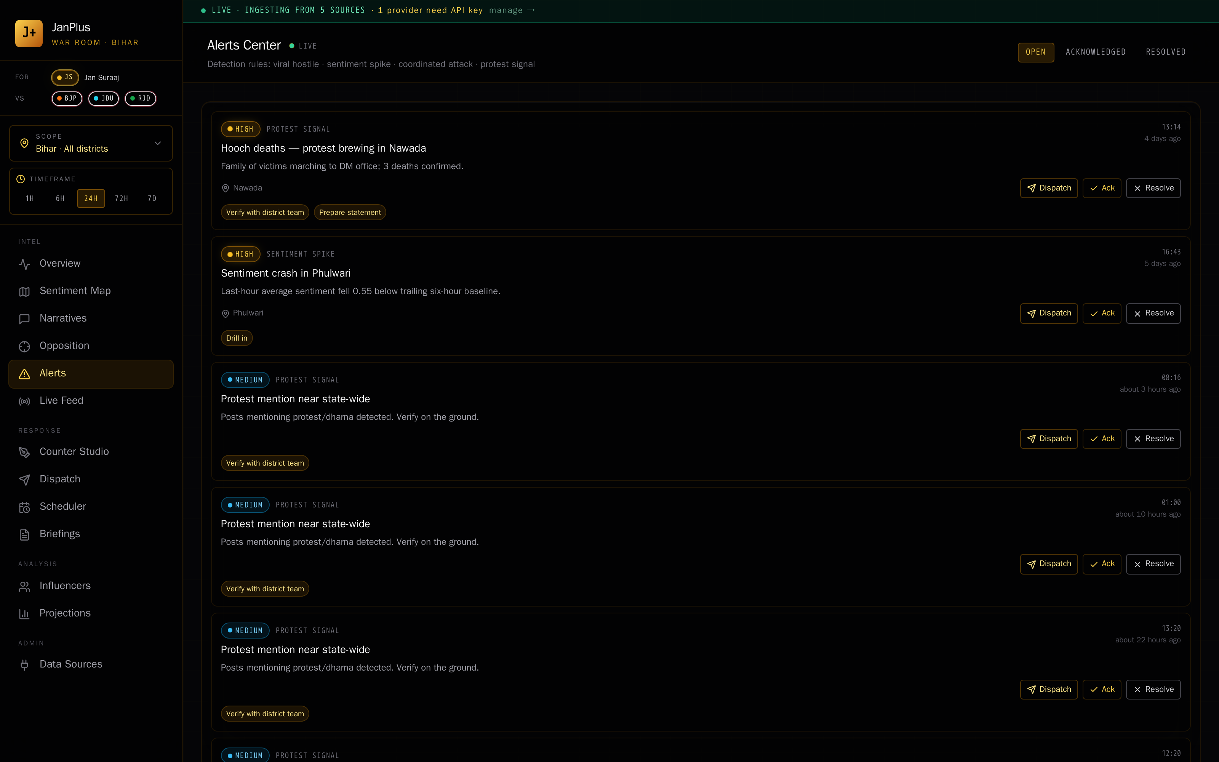The width and height of the screenshot is (1219, 762).
Task: Open the Bihar All districts scope selector
Action: click(91, 143)
